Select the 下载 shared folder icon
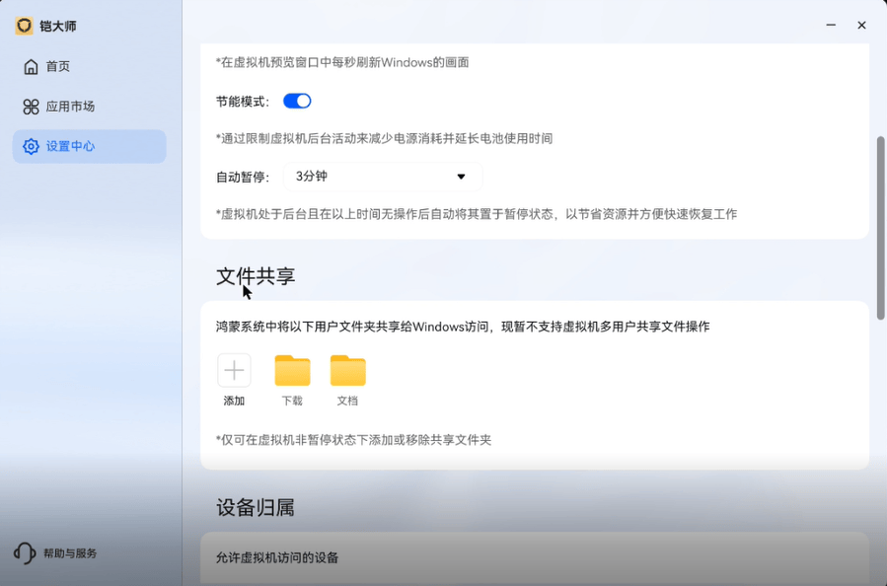Viewport: 887px width, 586px height. pyautogui.click(x=292, y=371)
